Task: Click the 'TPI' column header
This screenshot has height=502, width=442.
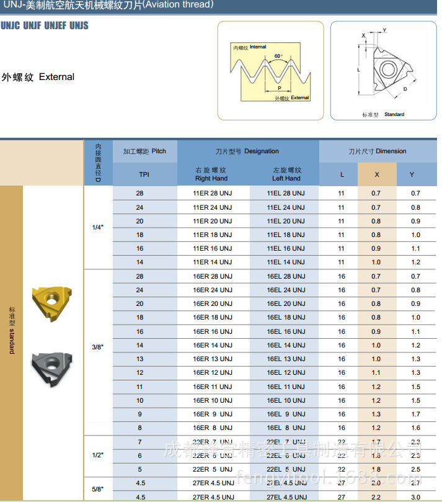Action: tap(144, 174)
